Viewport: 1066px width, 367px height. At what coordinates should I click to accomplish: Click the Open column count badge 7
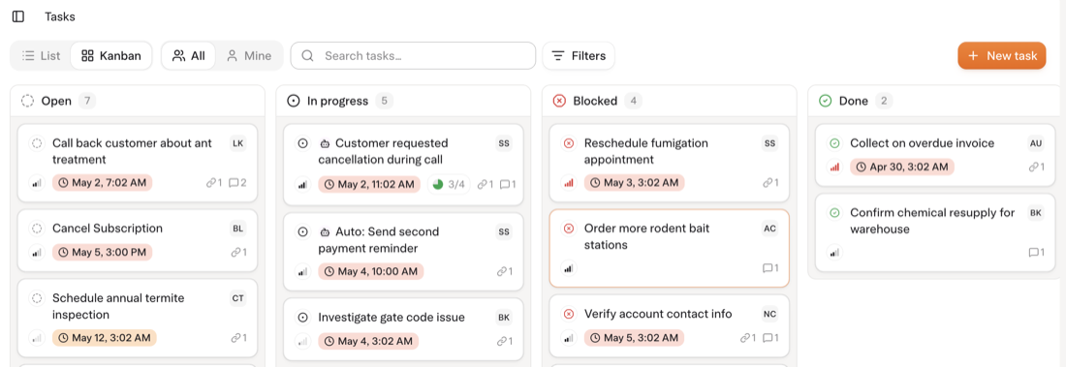(87, 102)
